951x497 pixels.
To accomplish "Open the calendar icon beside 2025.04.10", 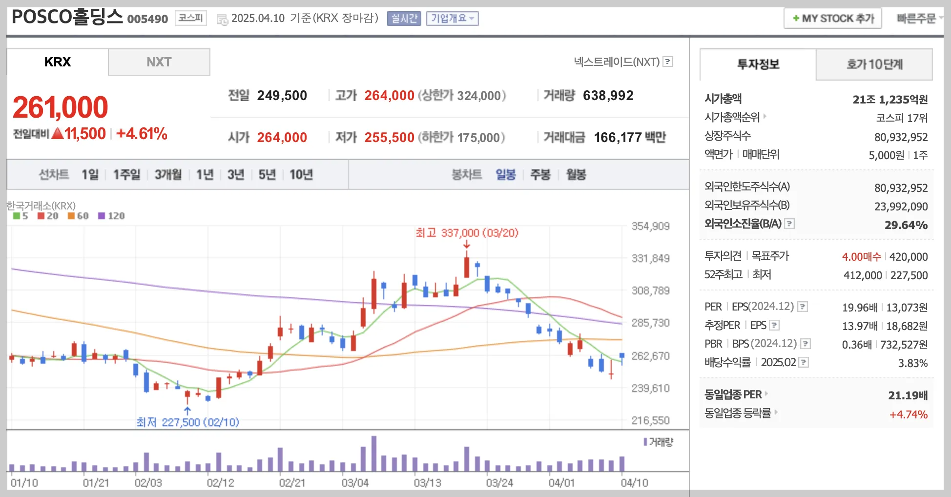I will click(222, 20).
